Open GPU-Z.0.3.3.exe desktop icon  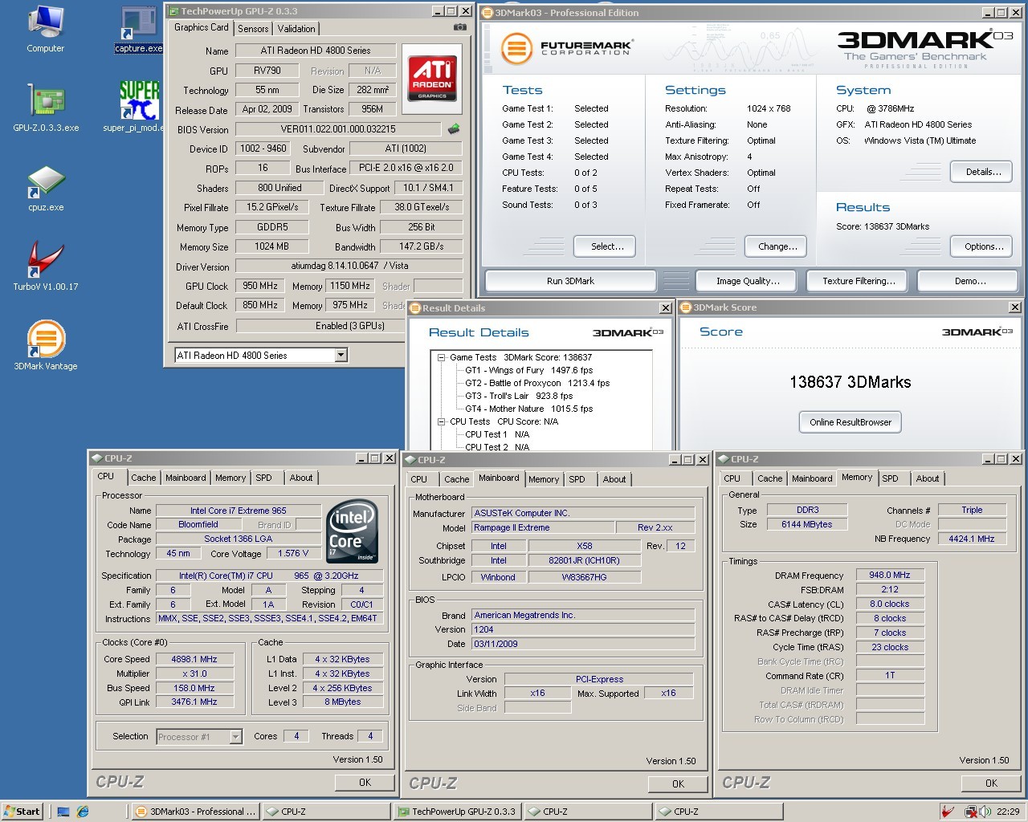46,107
